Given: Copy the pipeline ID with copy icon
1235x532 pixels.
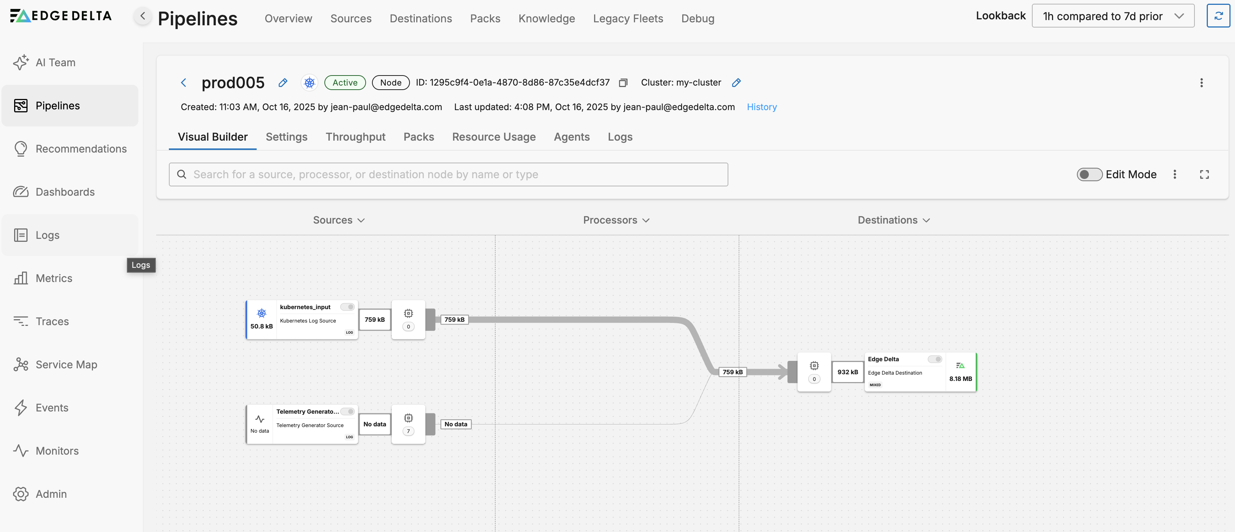Looking at the screenshot, I should (623, 83).
